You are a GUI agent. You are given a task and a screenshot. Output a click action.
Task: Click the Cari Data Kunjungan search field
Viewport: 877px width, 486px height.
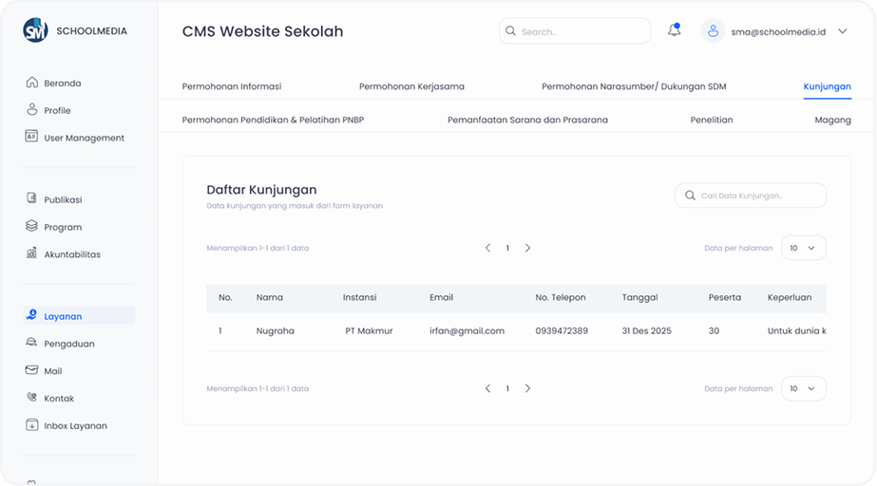[x=751, y=196]
